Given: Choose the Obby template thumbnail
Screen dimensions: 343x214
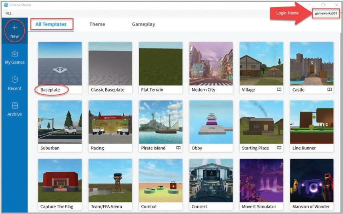Looking at the screenshot, I should (x=211, y=122).
